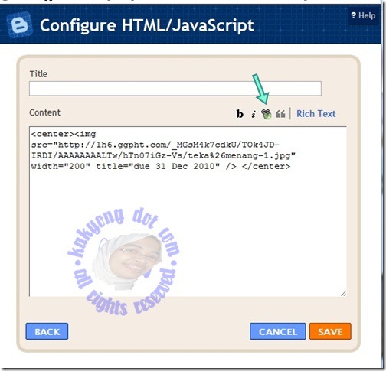Save the HTML/JavaScript gadget
This screenshot has width=386, height=371.
coord(330,331)
